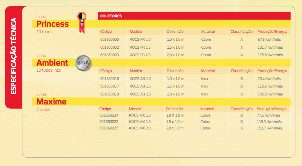
Task: Select product code 601860022
Action: (109, 122)
